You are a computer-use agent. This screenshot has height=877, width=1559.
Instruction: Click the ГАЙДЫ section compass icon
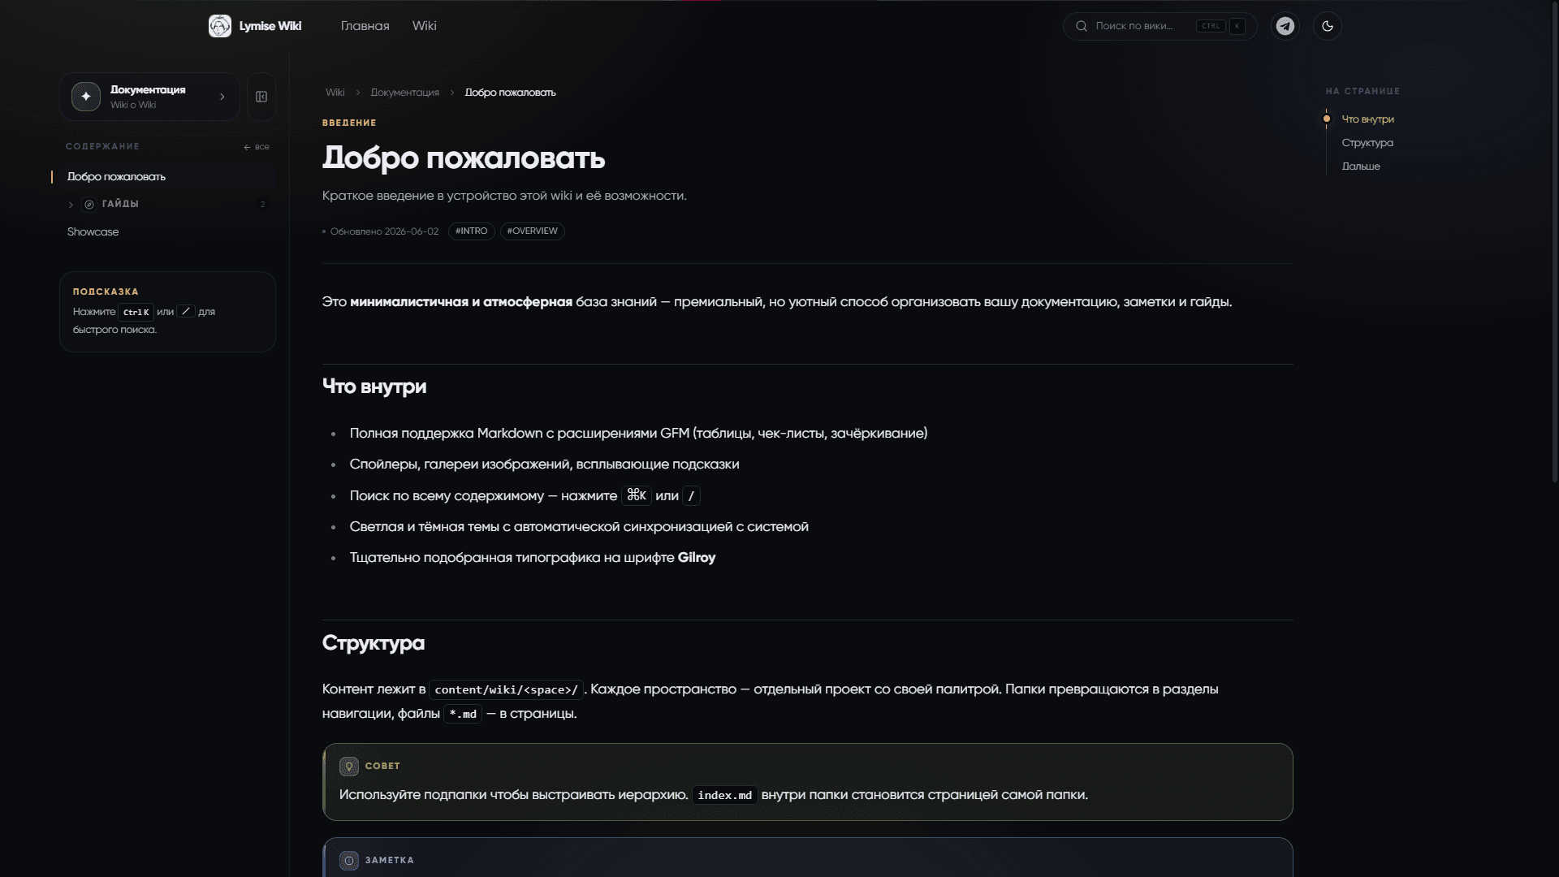pos(89,205)
